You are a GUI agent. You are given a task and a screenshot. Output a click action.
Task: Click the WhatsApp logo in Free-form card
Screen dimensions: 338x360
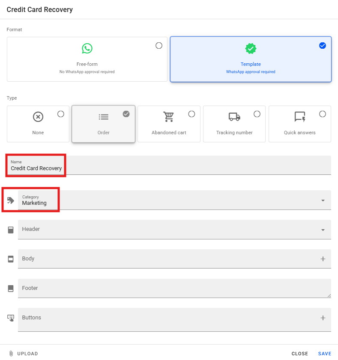pyautogui.click(x=87, y=48)
